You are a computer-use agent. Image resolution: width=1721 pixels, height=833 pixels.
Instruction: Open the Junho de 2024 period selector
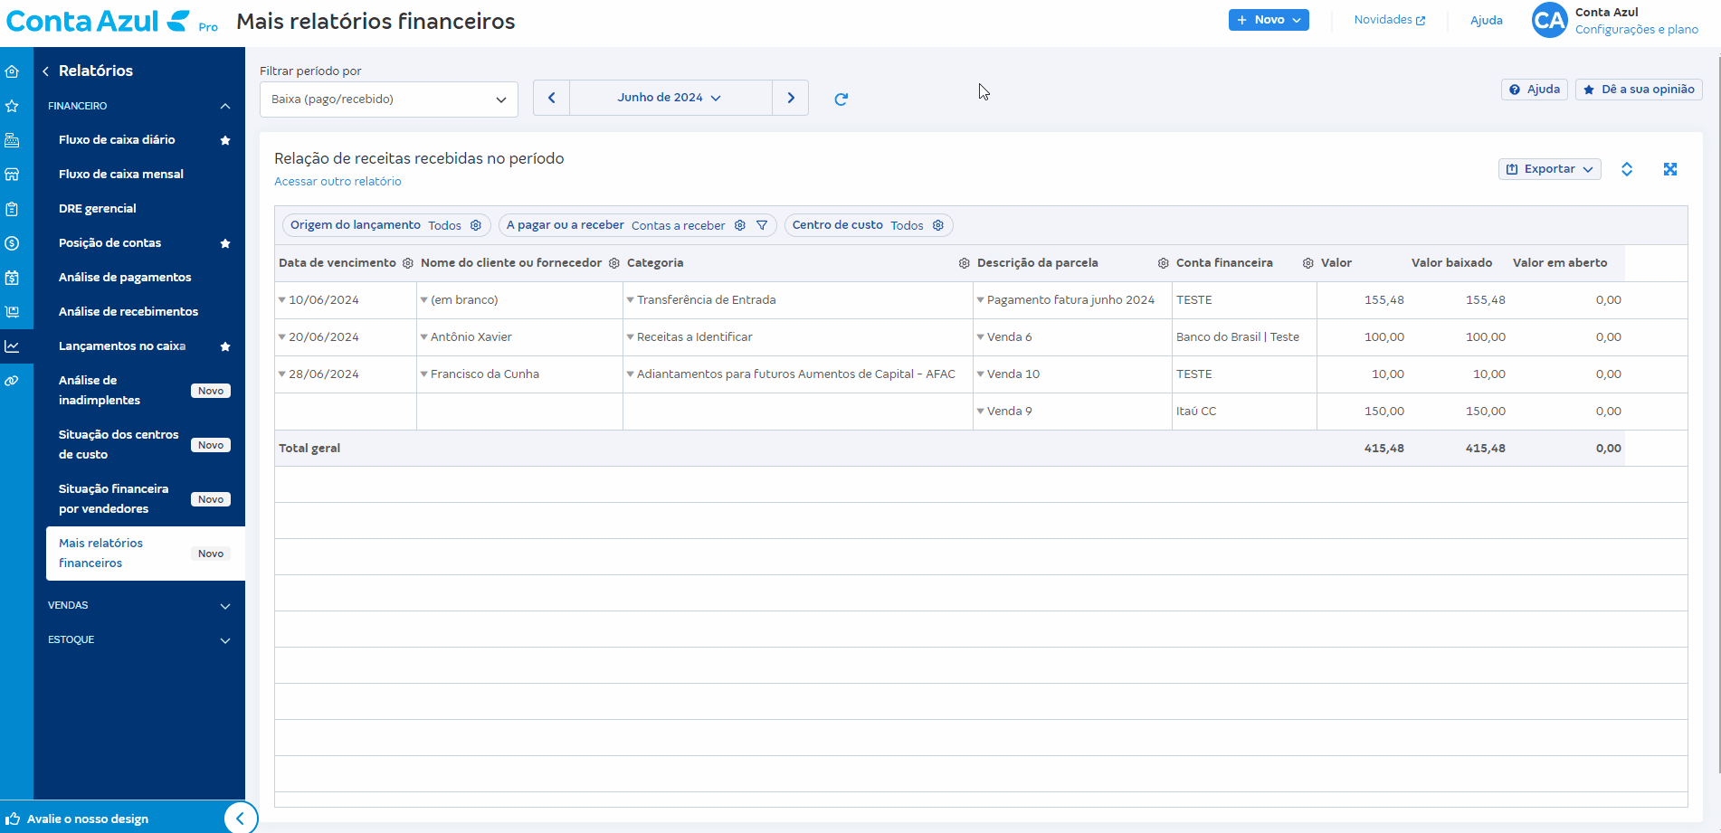[x=670, y=98]
